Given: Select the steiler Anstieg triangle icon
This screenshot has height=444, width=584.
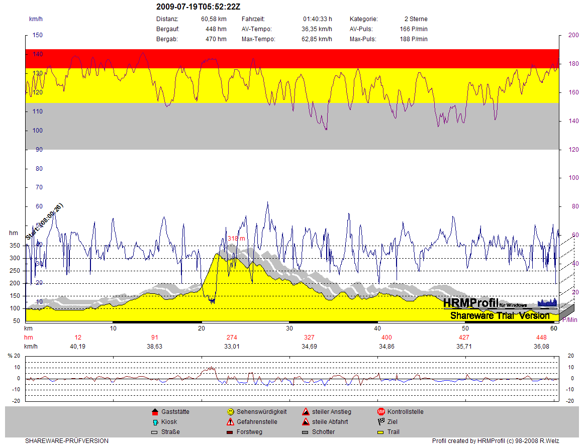Looking at the screenshot, I should click(306, 412).
